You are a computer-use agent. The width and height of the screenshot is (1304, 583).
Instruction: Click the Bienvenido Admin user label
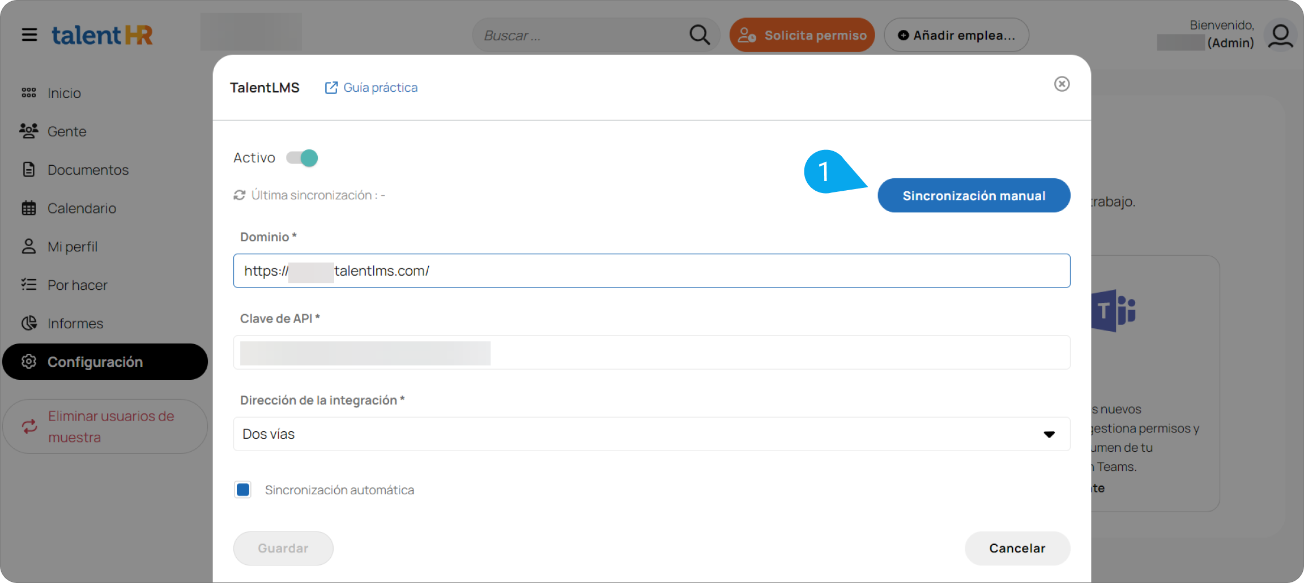1206,34
